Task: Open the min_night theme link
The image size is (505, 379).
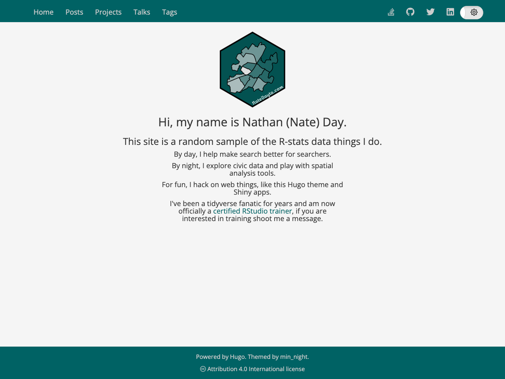Action: [294, 356]
